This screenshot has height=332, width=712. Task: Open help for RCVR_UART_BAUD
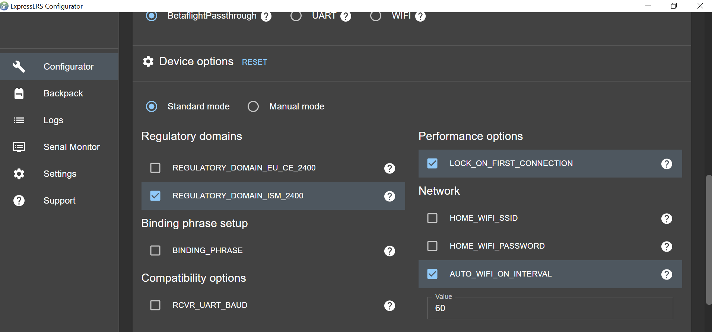(390, 306)
